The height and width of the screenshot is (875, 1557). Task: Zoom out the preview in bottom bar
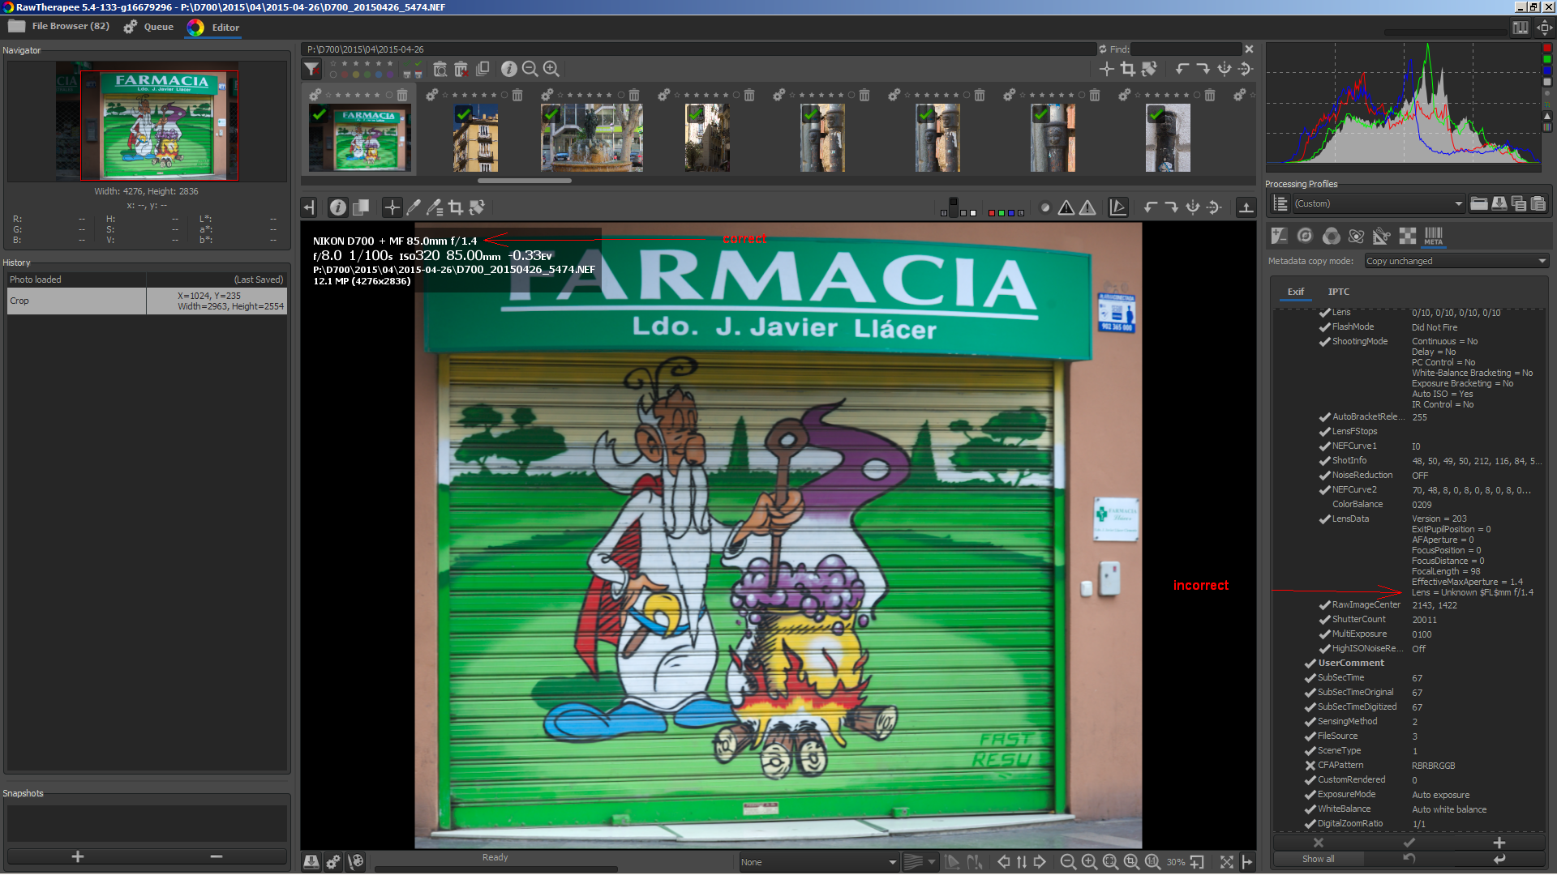[x=1068, y=862]
